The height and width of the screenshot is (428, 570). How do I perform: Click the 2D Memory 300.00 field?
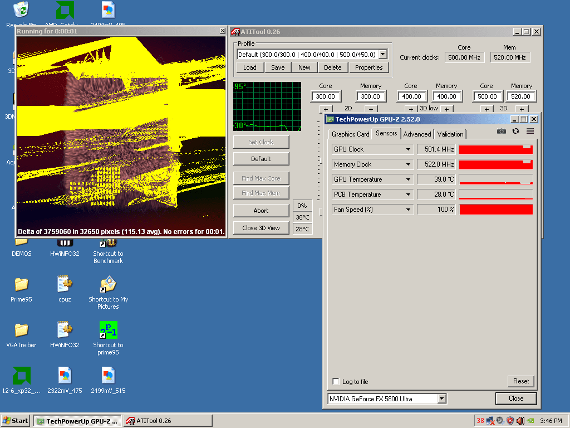click(370, 96)
